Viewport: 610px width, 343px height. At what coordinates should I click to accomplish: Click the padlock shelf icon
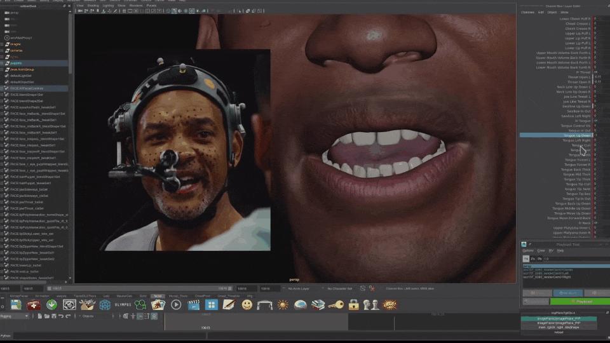tap(353, 305)
